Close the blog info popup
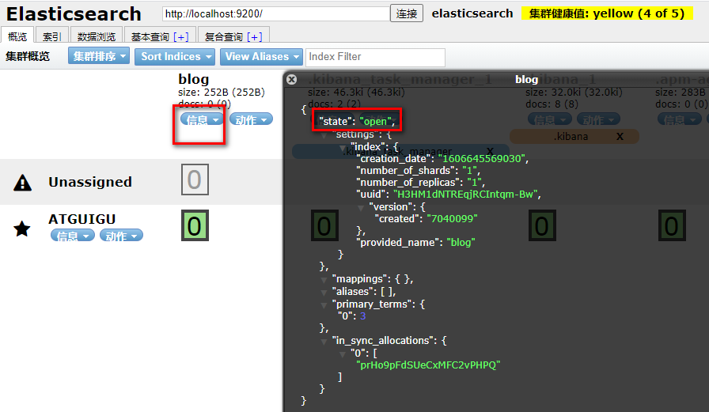709x412 pixels. tap(292, 80)
